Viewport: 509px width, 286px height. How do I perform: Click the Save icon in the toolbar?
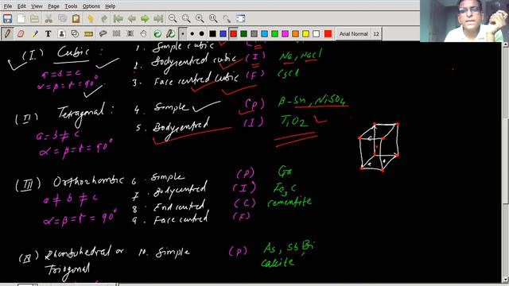coord(7,18)
